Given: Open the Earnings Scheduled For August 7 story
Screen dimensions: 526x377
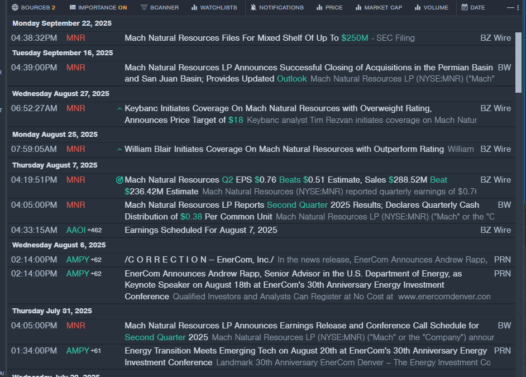Looking at the screenshot, I should (200, 230).
